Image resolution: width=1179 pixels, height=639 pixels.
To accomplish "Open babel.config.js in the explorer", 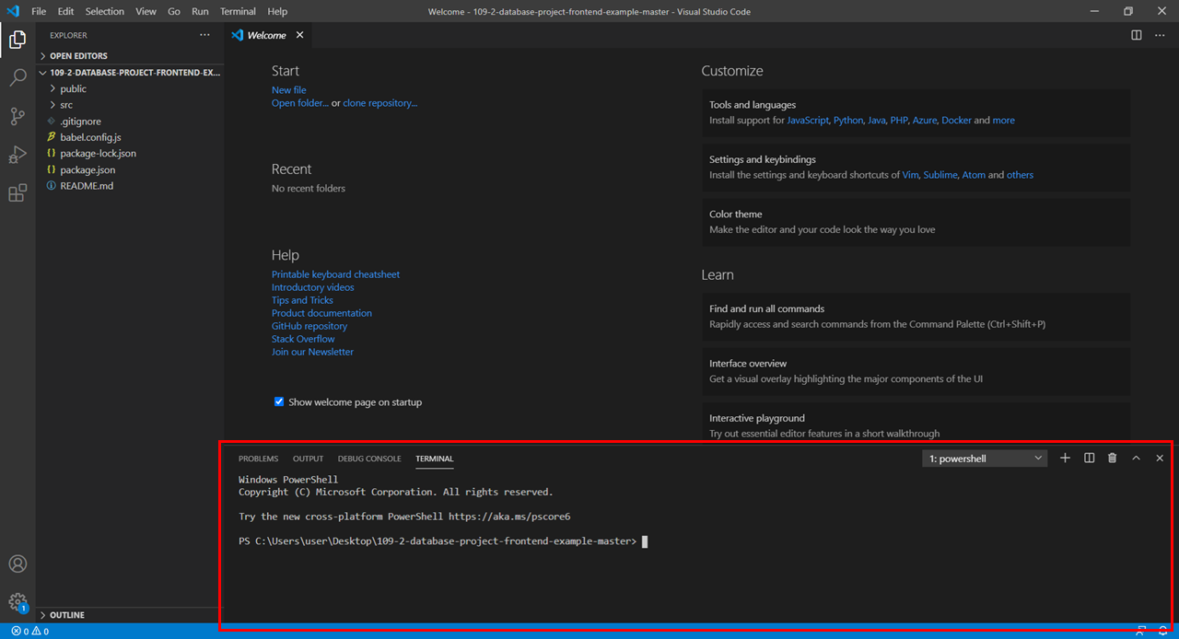I will 129,137.
